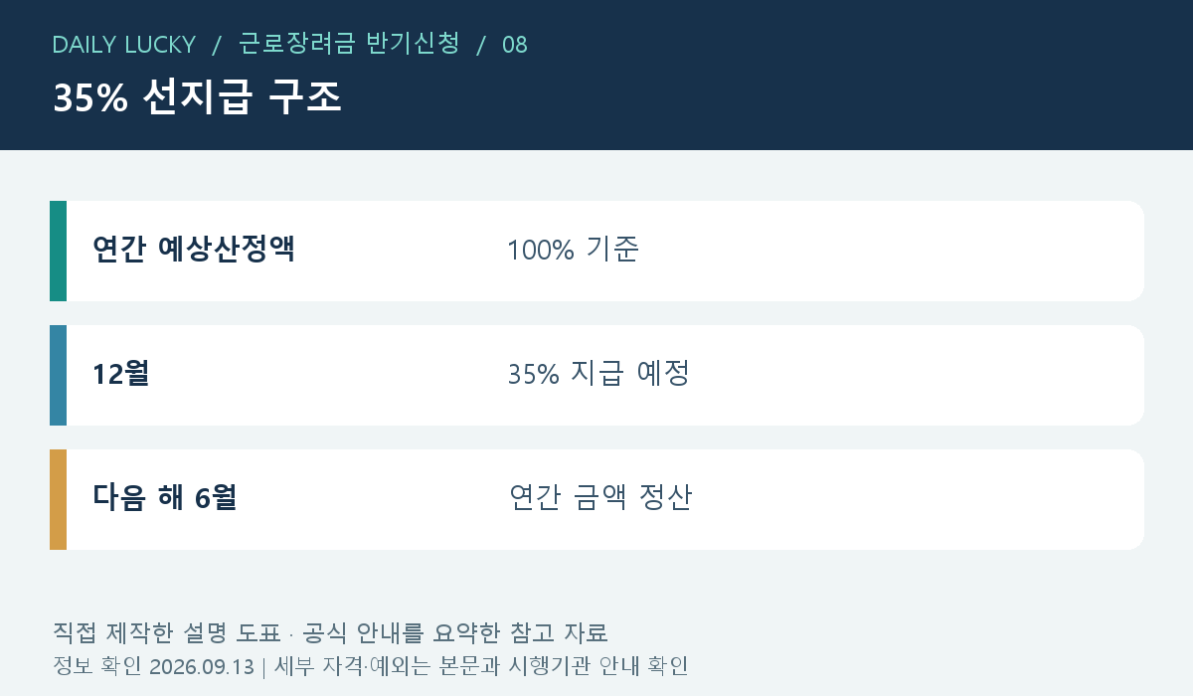Click the orange color bar beside 다음 해 6월
Image resolution: width=1193 pixels, height=696 pixels.
pos(58,499)
